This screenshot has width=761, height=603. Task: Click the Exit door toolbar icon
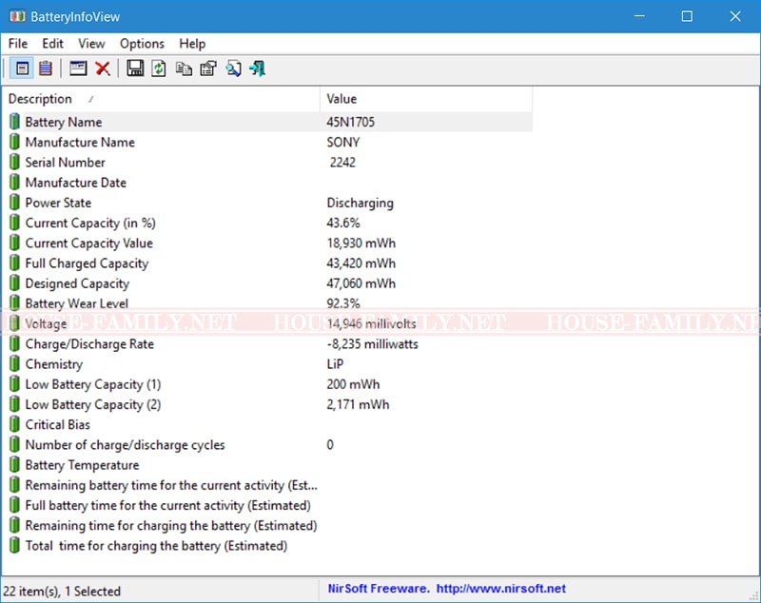pos(257,68)
